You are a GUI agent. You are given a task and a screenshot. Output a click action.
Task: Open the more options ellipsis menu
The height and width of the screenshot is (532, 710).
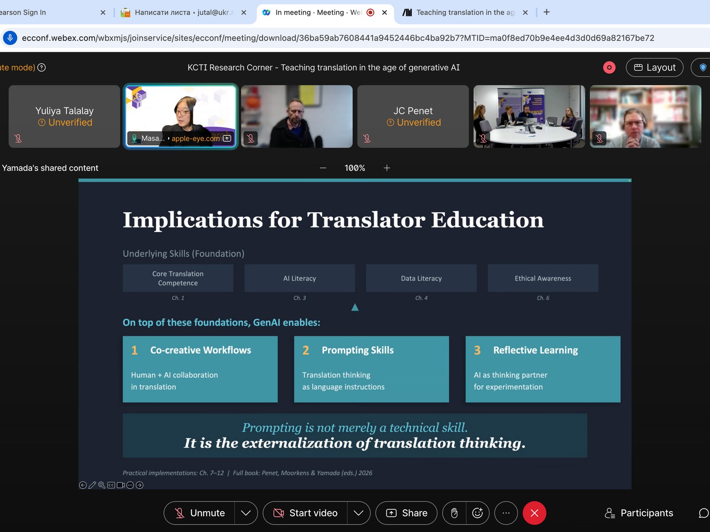click(x=506, y=513)
